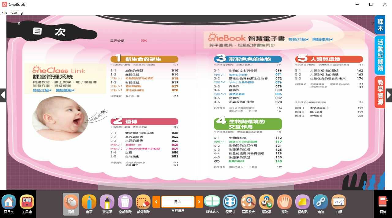Open the 白板 whiteboard
Screen dimensions: 392x218
point(338,204)
